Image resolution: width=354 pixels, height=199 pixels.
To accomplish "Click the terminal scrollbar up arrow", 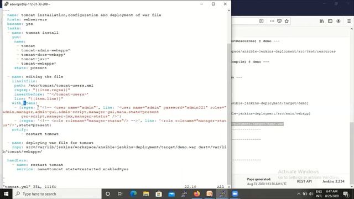I will 228,11.
